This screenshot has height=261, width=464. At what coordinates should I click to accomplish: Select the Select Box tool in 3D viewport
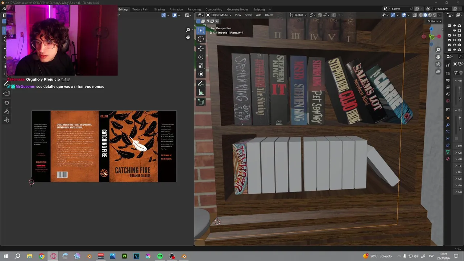(201, 30)
